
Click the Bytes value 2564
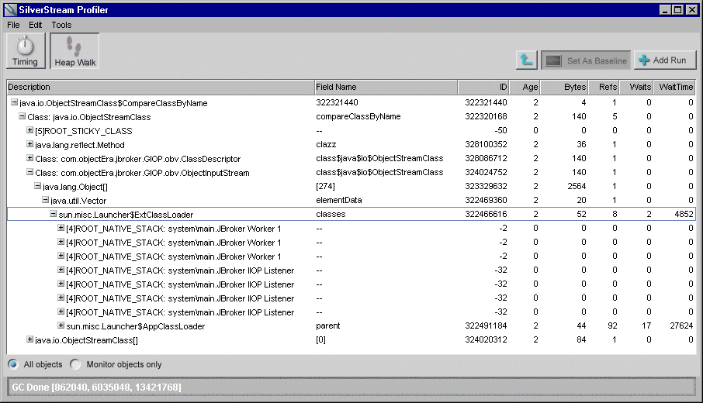point(577,186)
